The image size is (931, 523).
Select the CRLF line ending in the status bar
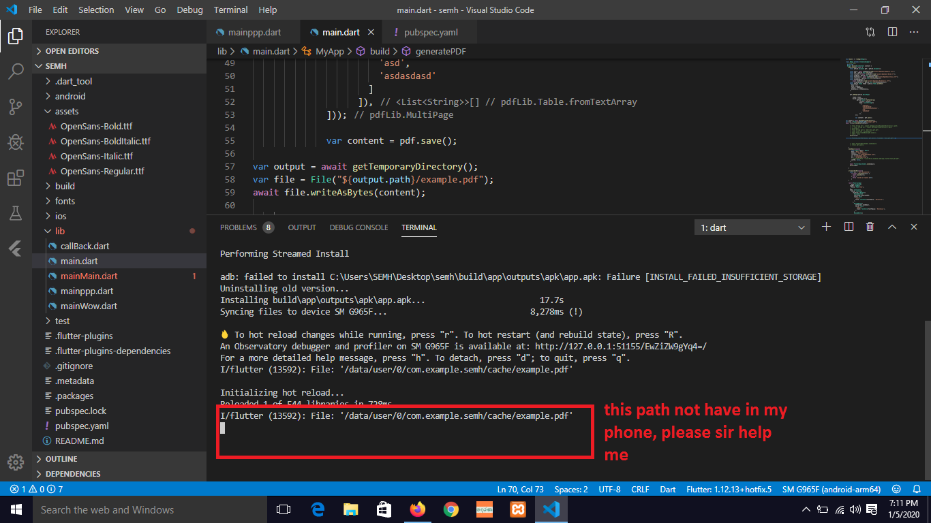(640, 489)
